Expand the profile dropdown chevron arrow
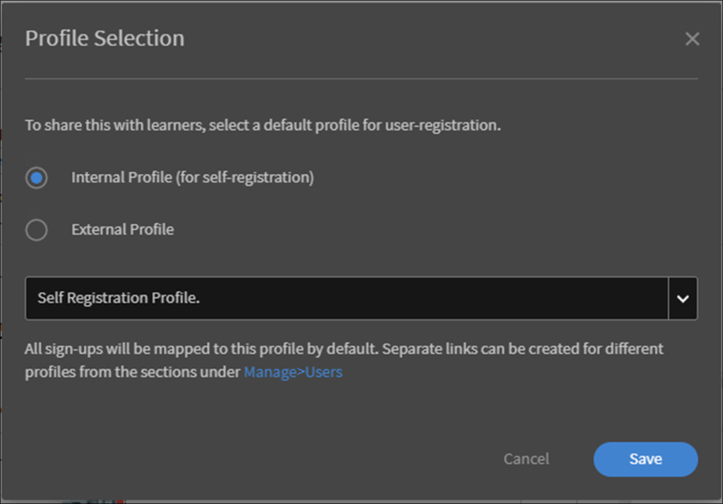This screenshot has width=723, height=504. (x=683, y=298)
